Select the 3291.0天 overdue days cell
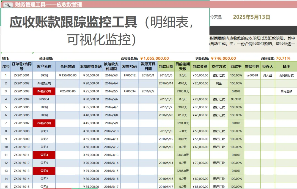This screenshot has width=297, height=189. click(x=183, y=123)
